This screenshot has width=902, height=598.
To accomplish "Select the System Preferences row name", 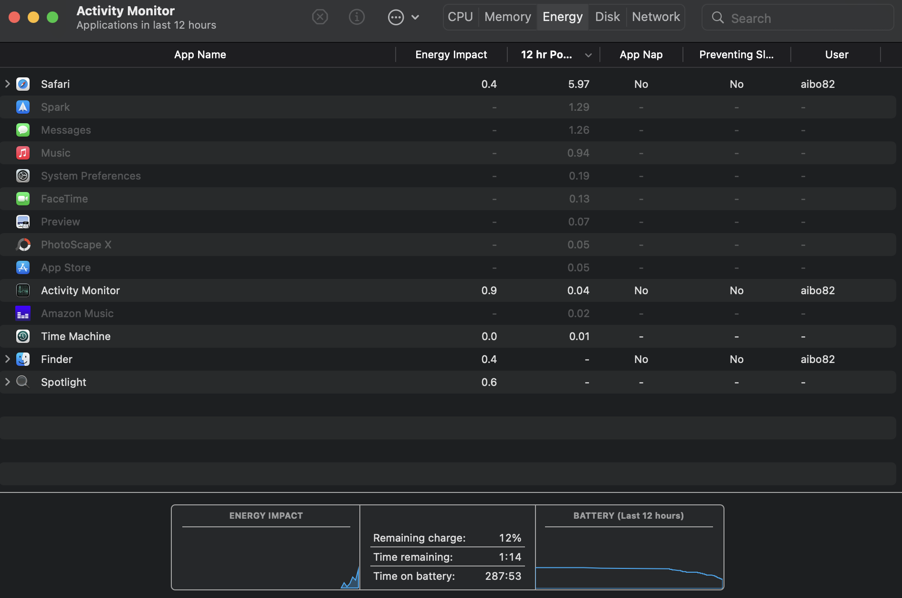I will coord(91,176).
